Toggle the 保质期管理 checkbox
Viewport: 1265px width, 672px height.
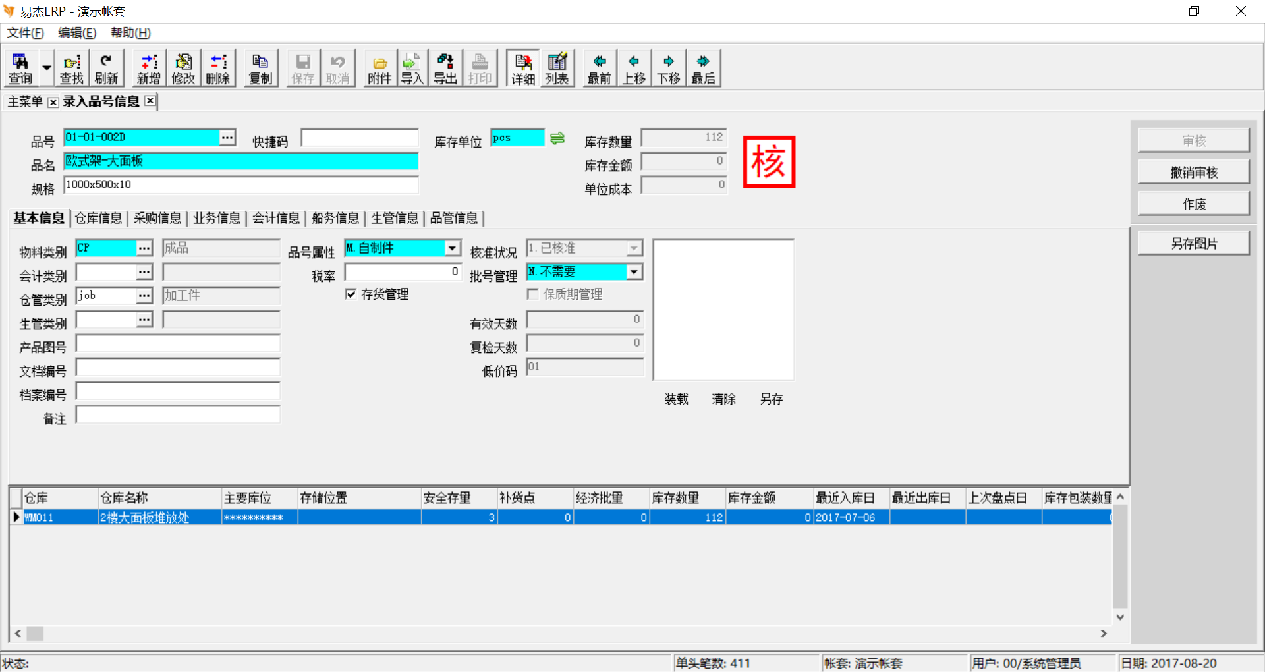533,294
